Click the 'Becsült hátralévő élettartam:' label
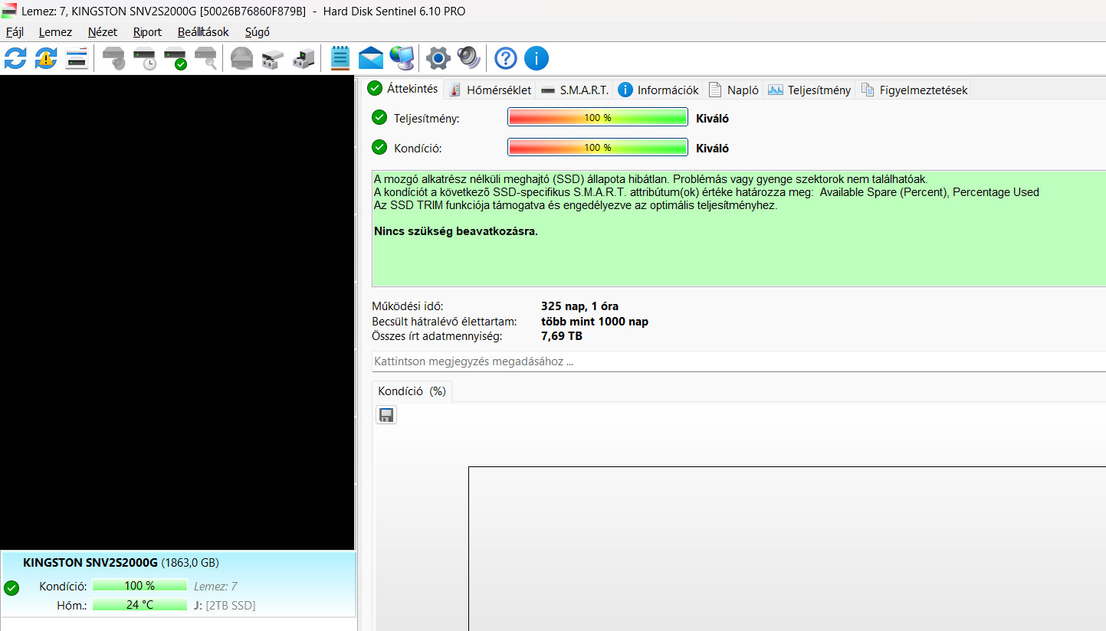 pyautogui.click(x=444, y=322)
